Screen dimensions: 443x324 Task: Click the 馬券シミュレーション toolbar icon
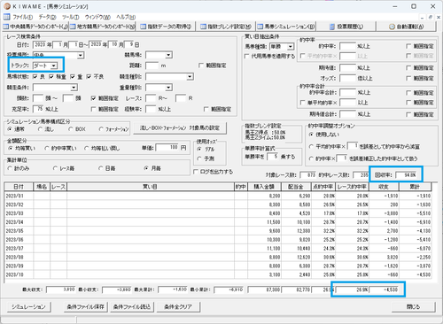point(260,27)
